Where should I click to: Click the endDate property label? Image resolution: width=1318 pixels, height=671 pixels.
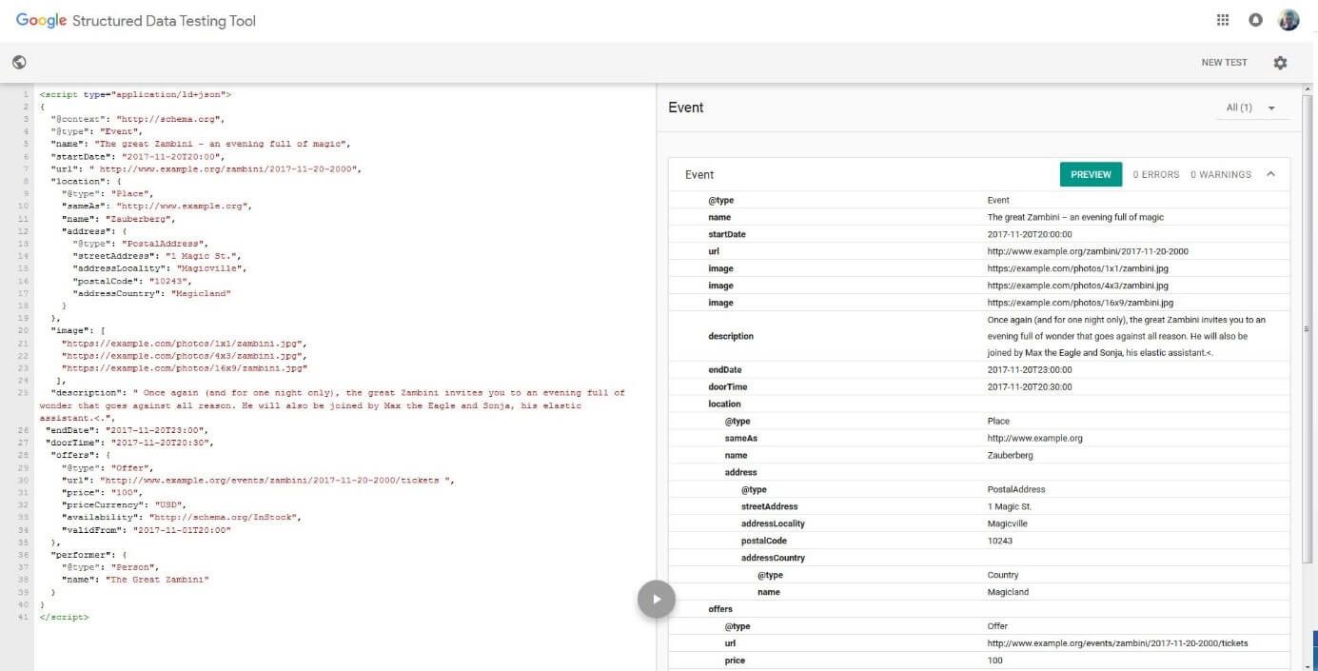(724, 369)
